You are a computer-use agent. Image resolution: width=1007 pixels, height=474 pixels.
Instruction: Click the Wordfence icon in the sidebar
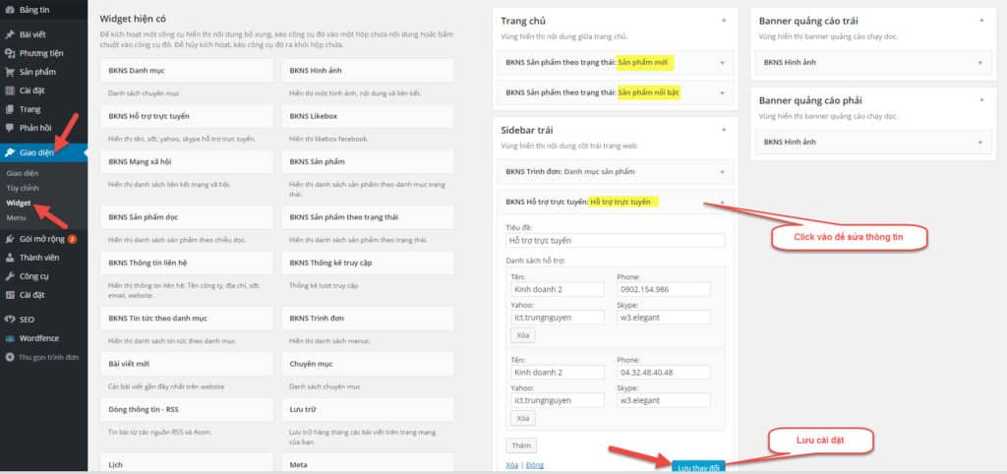click(10, 337)
